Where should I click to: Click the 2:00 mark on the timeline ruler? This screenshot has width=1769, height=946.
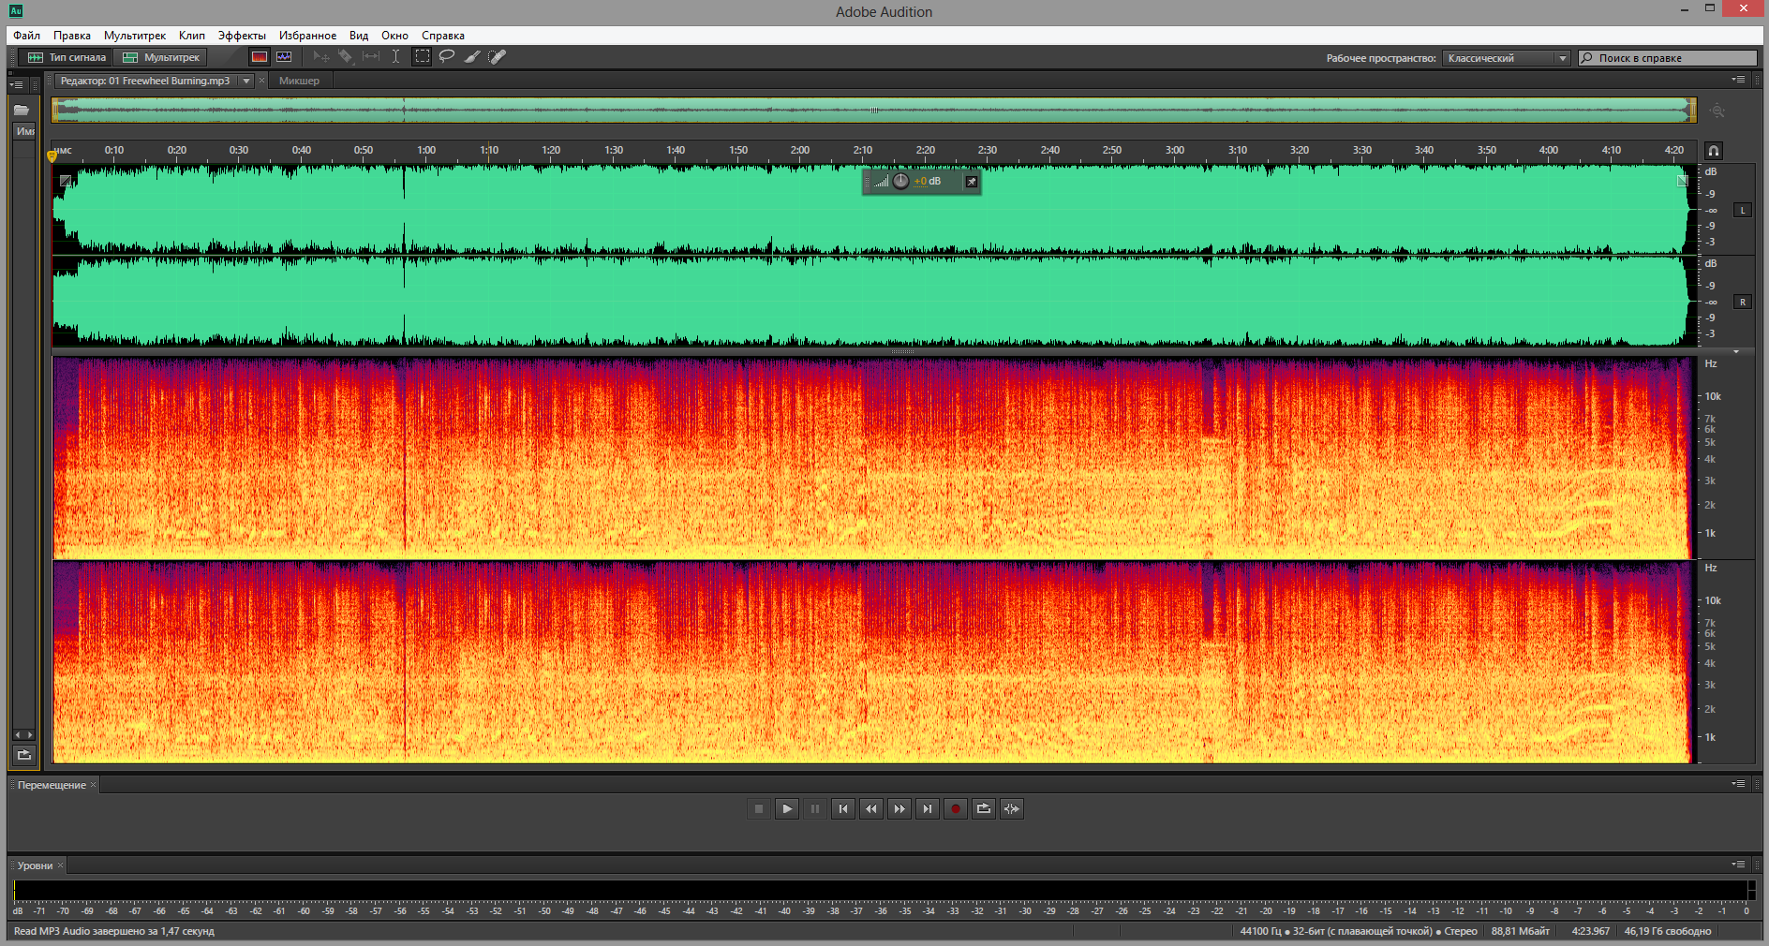click(x=799, y=150)
